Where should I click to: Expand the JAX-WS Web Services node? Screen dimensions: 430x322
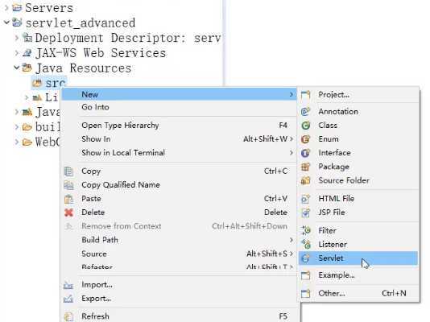(x=17, y=52)
